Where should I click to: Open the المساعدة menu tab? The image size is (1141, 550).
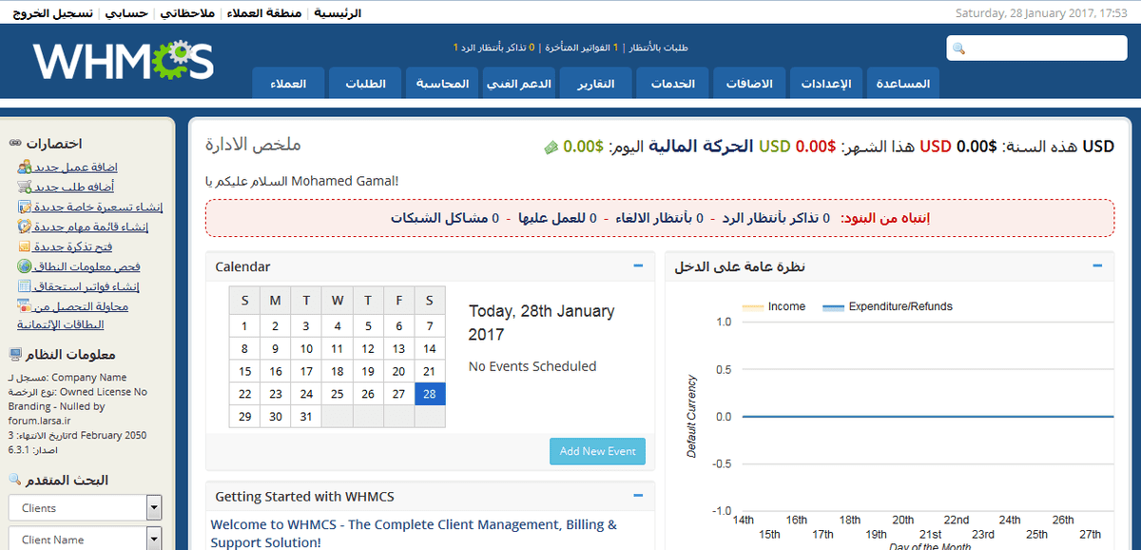coord(903,83)
